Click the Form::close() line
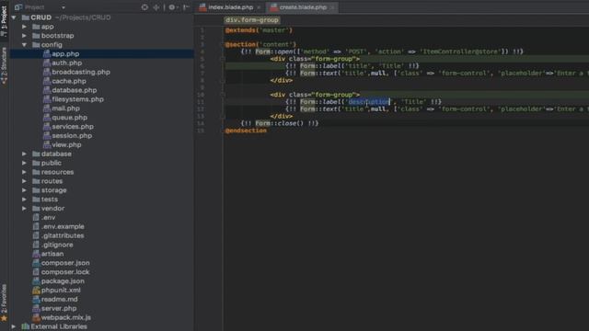Image resolution: width=589 pixels, height=331 pixels. point(280,123)
